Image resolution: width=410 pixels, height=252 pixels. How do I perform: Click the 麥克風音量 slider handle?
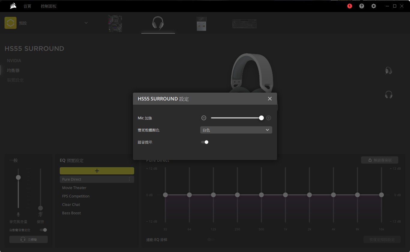18,177
